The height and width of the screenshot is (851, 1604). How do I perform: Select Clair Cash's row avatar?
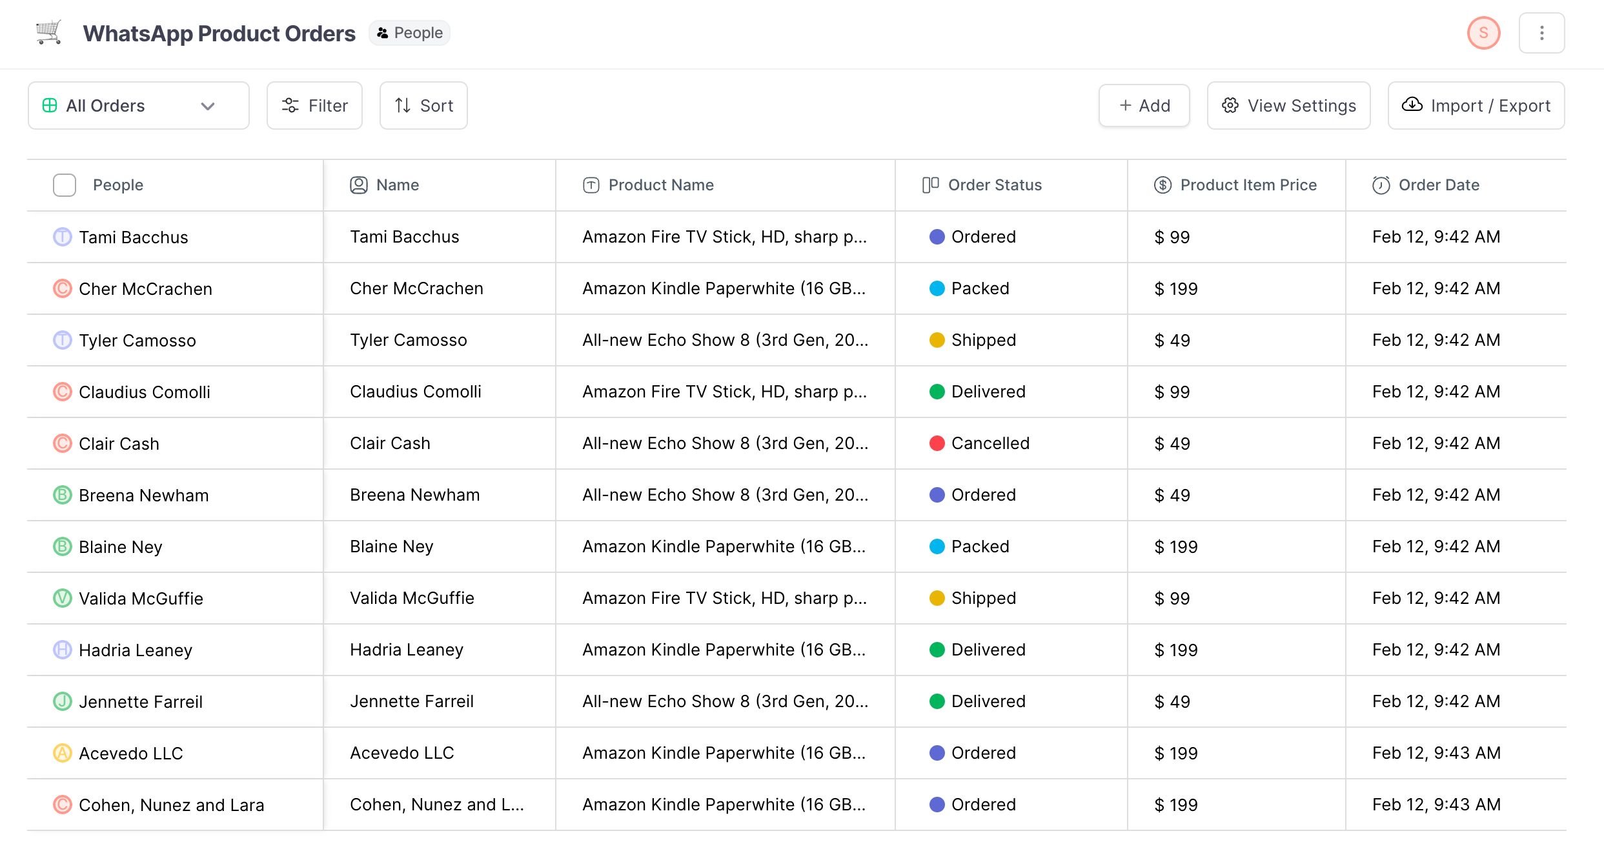coord(62,443)
